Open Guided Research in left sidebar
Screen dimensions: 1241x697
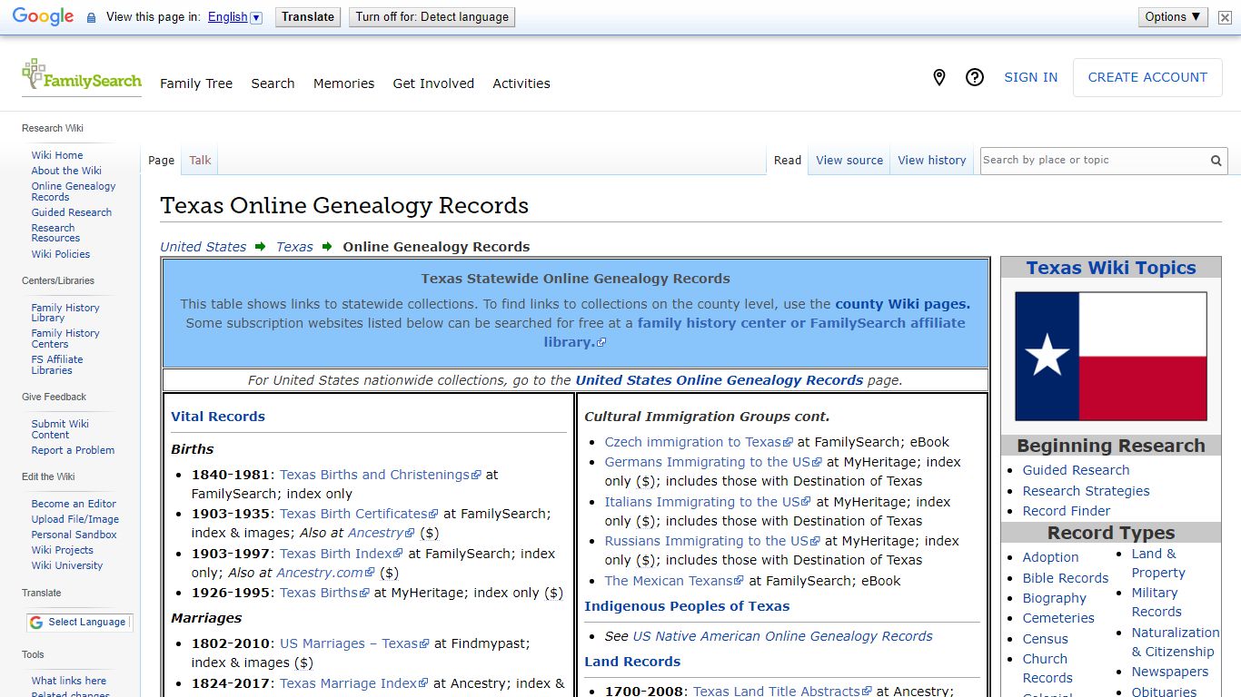(x=72, y=212)
